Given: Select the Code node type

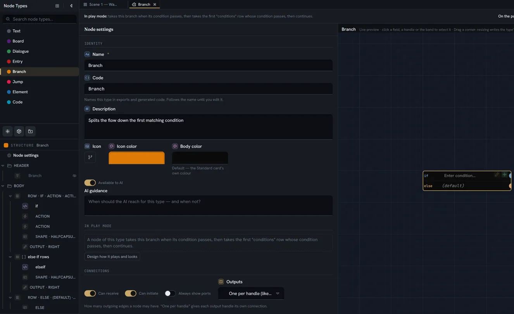Looking at the screenshot, I should (40, 102).
